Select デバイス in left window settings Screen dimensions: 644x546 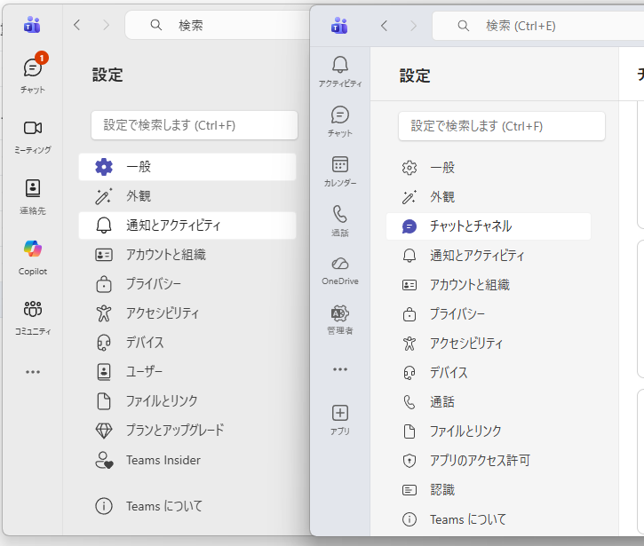coord(187,343)
